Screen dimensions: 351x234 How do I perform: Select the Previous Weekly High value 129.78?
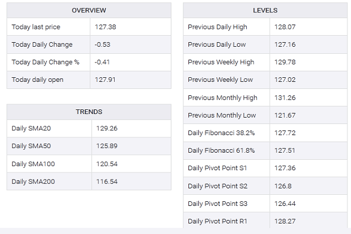coord(285,62)
